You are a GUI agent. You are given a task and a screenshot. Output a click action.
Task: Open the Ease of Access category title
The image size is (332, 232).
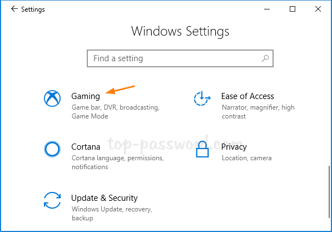[247, 96]
